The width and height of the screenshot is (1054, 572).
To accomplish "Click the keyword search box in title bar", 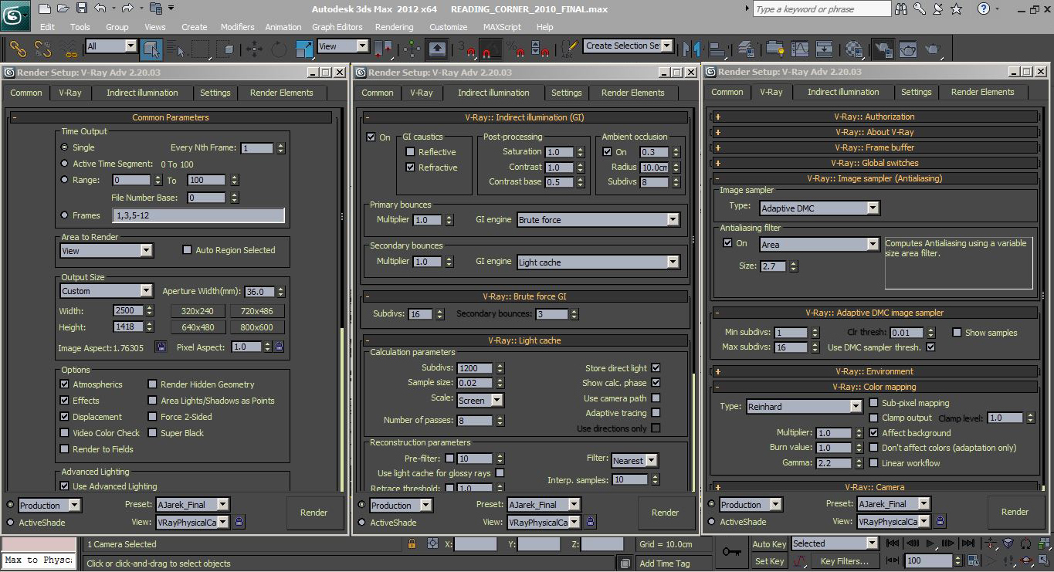I will coord(821,8).
